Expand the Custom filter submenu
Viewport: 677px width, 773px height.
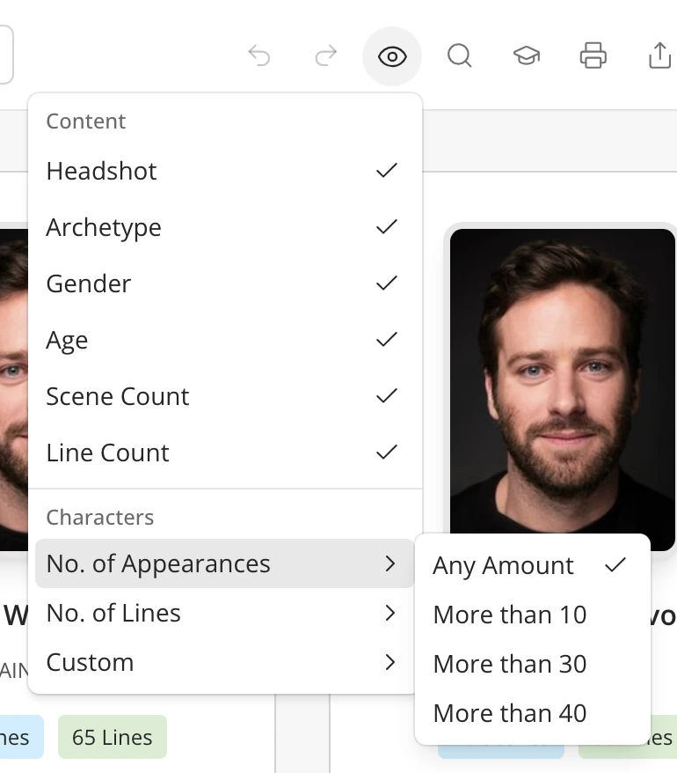click(225, 662)
